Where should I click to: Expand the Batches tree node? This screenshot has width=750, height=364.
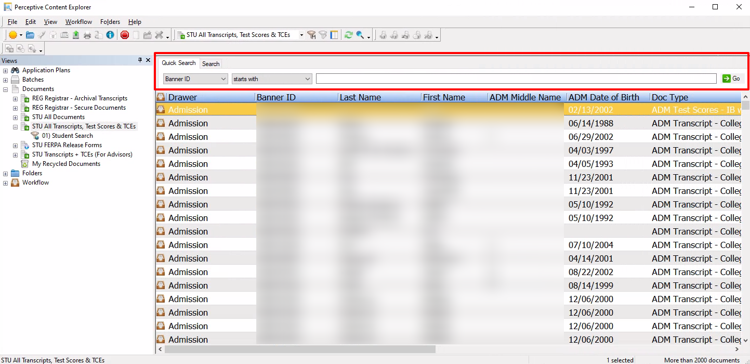coord(6,80)
